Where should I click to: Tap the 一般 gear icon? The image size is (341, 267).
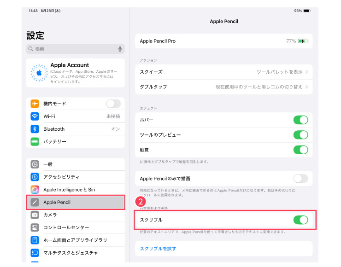click(35, 164)
